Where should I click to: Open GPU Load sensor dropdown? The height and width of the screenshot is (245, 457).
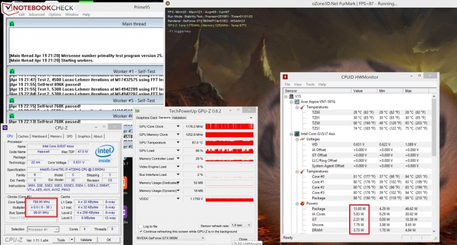point(178,150)
